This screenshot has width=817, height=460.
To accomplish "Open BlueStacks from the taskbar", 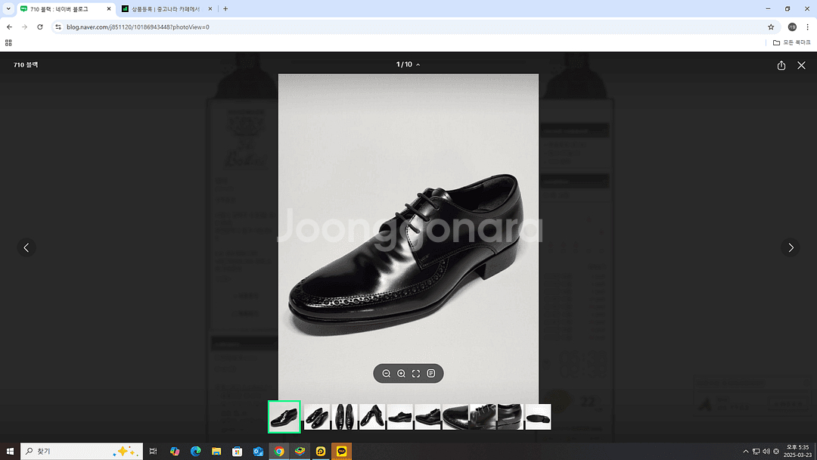I will pos(300,451).
